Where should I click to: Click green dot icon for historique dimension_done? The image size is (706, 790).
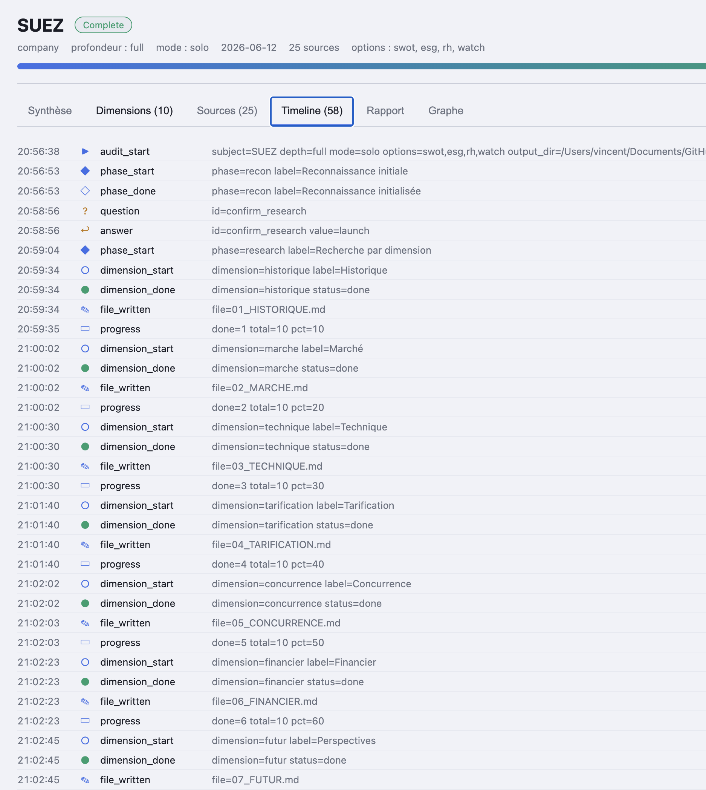86,290
